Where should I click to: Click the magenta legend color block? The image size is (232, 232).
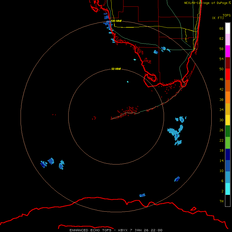coord(228,51)
